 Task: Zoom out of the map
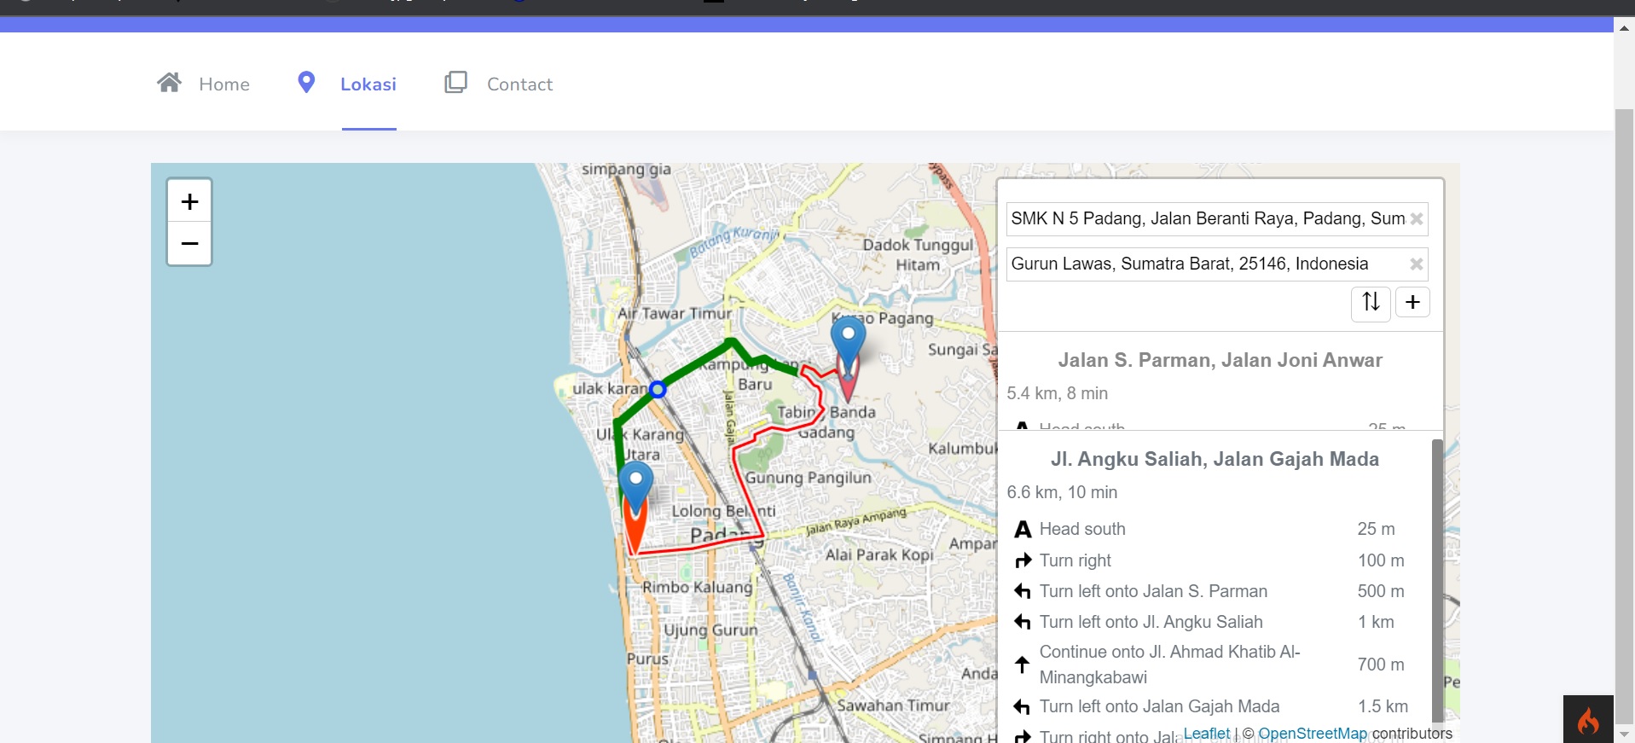point(189,244)
